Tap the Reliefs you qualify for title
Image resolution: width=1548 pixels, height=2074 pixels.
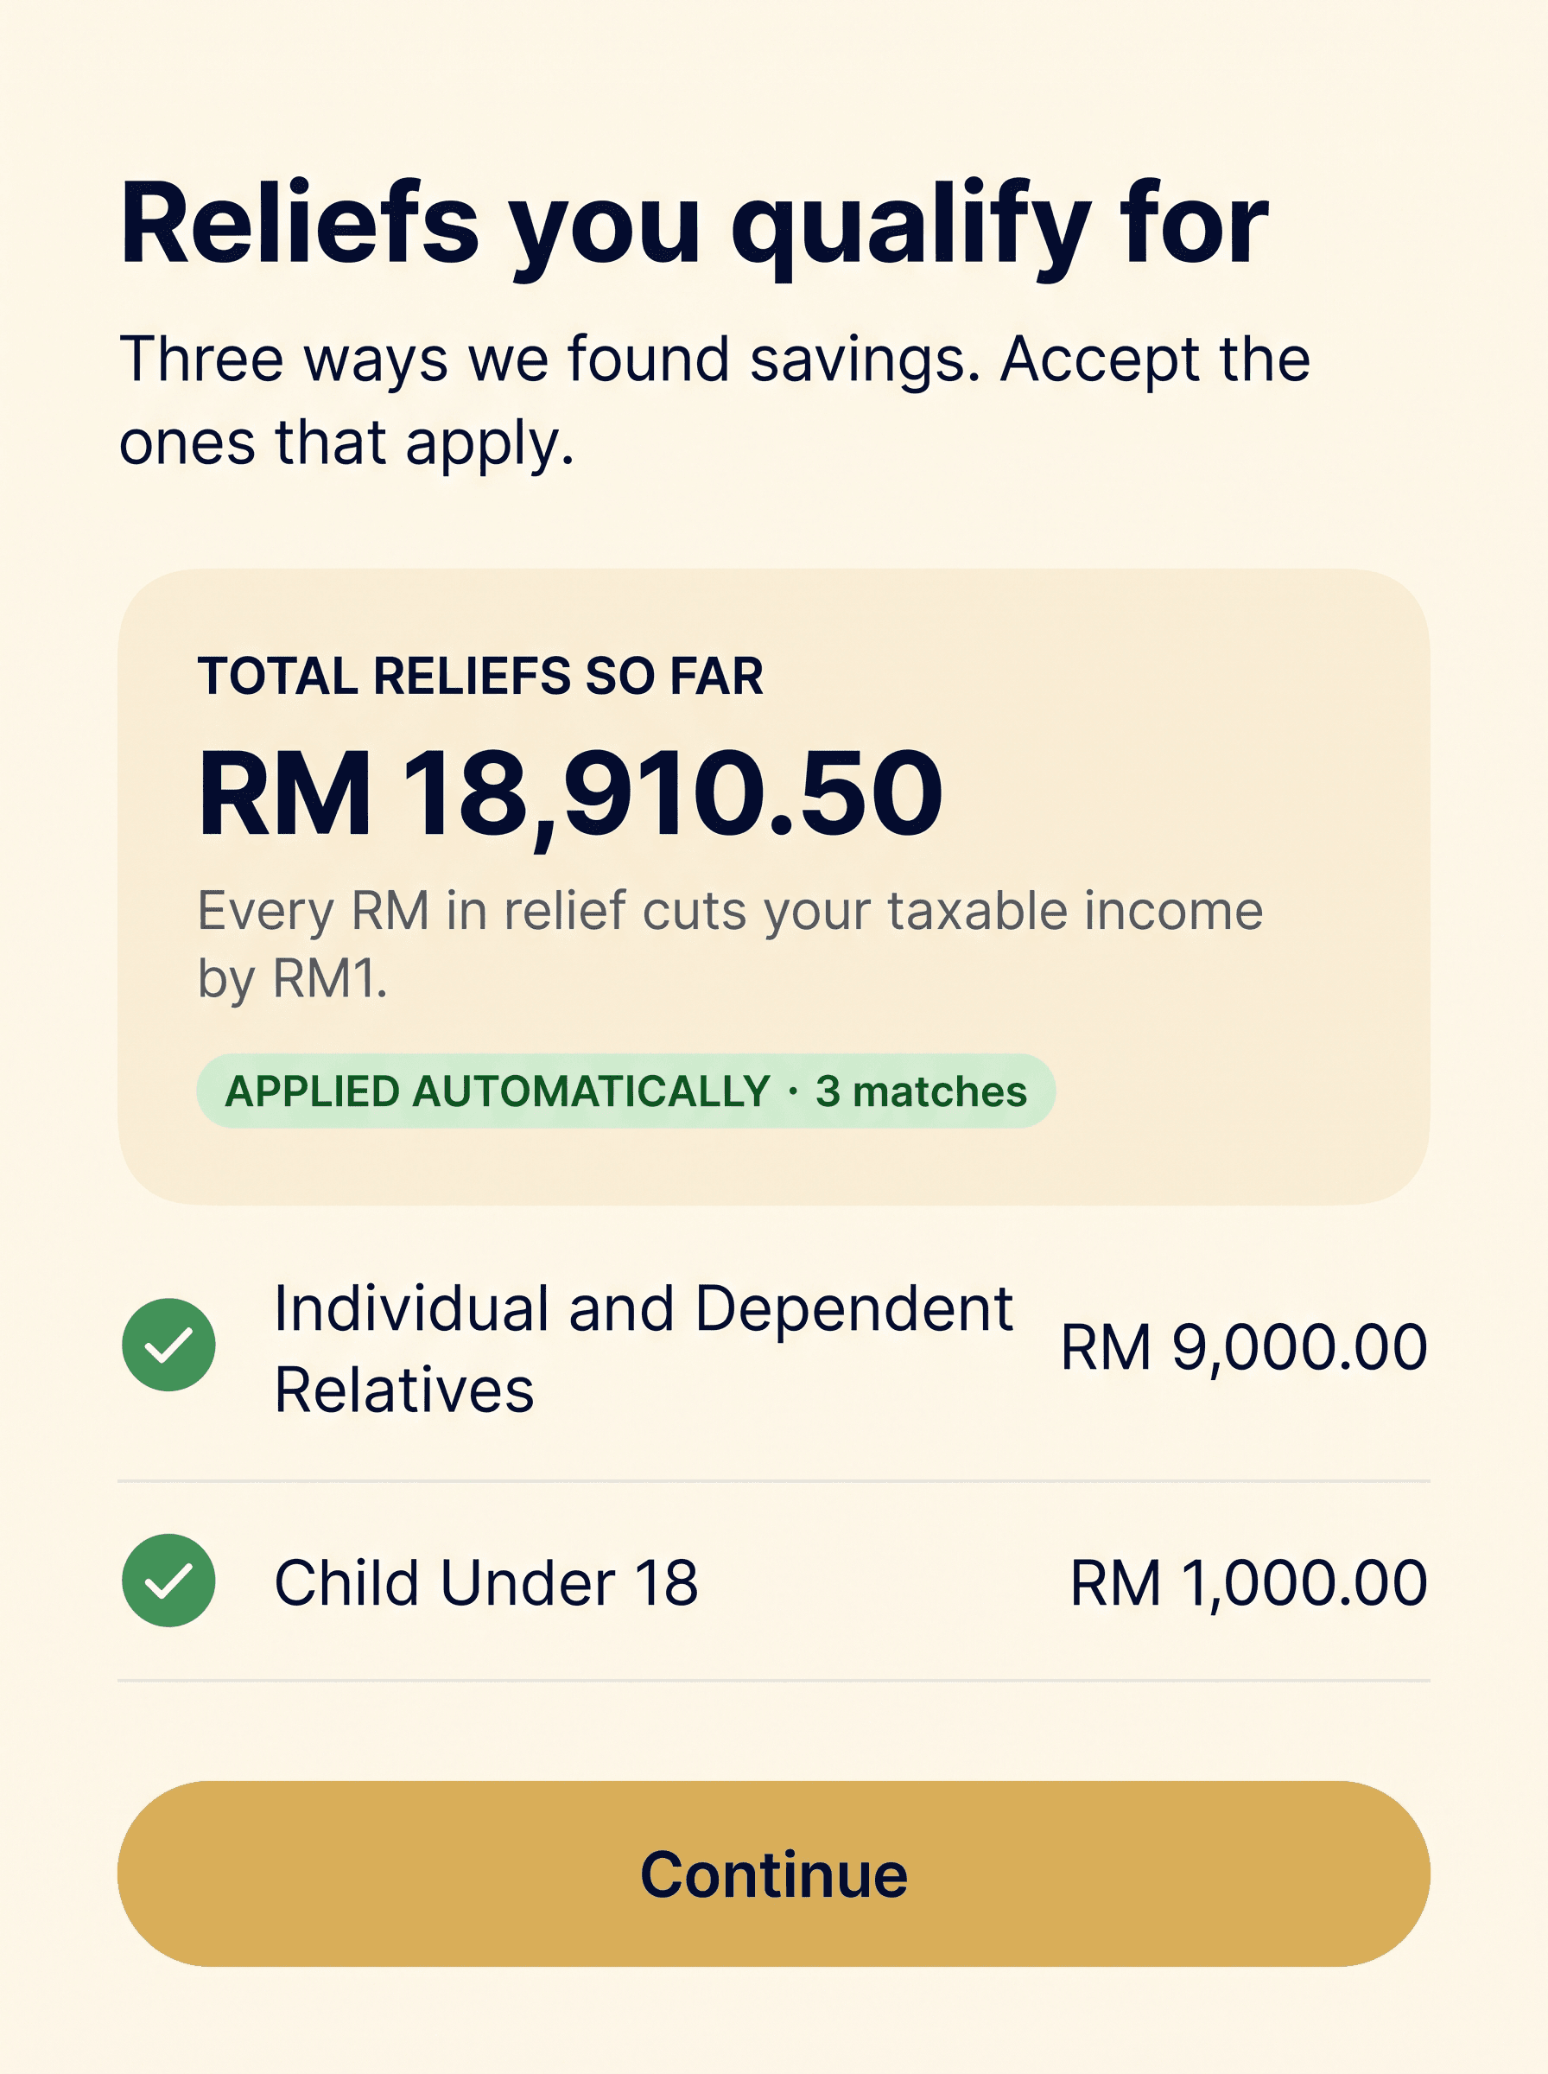[695, 226]
